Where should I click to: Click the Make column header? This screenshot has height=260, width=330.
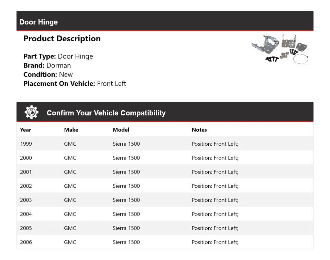click(71, 130)
